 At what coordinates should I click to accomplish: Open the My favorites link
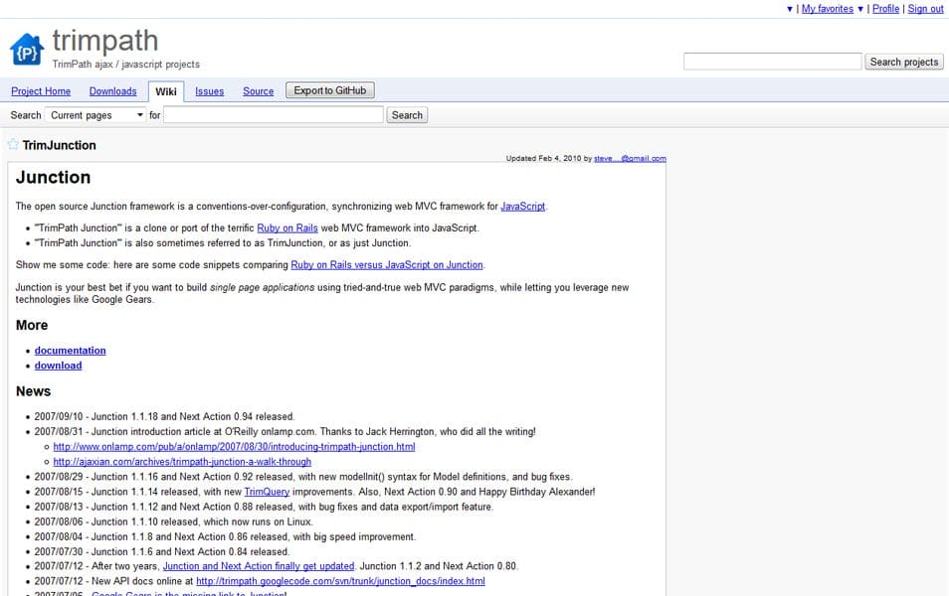[x=828, y=9]
